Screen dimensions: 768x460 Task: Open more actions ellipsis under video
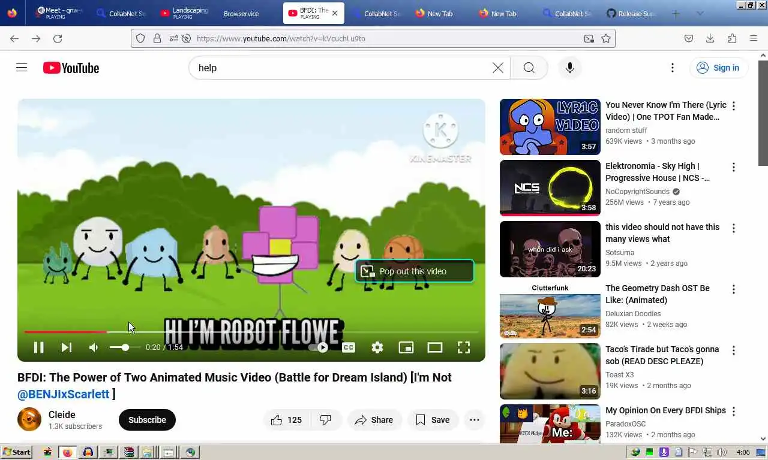click(x=475, y=420)
